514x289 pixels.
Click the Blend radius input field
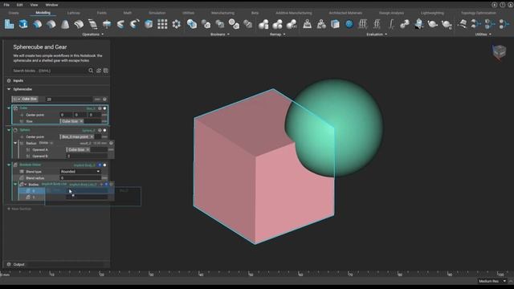pyautogui.click(x=80, y=178)
